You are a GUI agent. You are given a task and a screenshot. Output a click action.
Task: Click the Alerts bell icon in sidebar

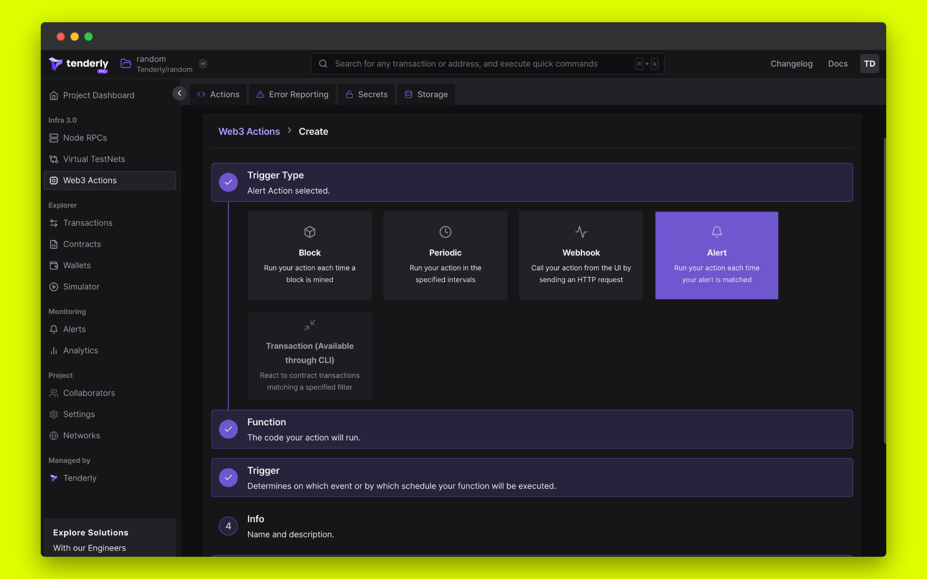[54, 329]
